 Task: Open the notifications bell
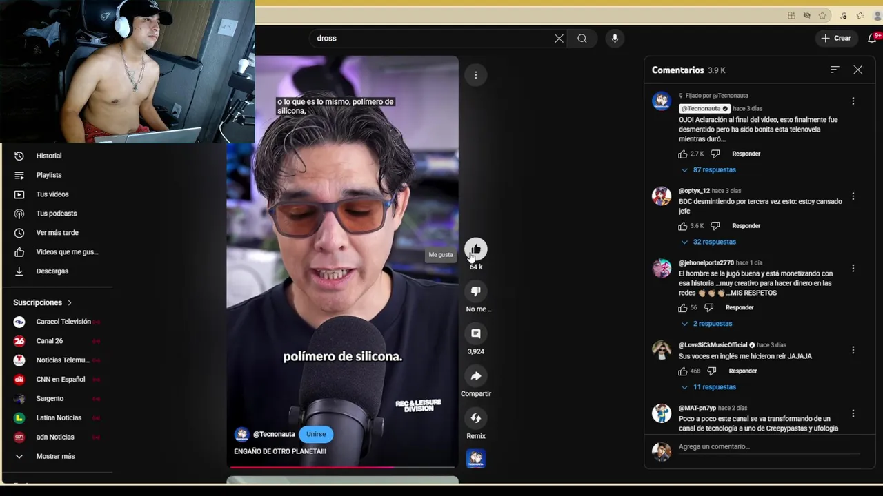(x=873, y=39)
